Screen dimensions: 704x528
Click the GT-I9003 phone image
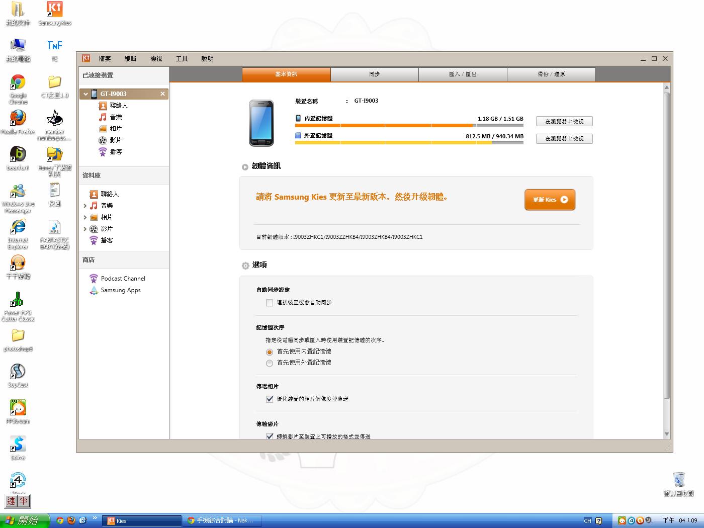261,123
